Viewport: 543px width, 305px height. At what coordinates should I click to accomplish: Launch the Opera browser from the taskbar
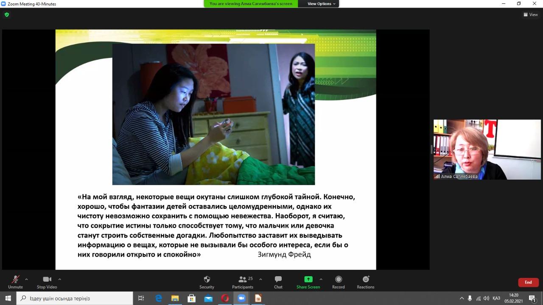coord(225,298)
